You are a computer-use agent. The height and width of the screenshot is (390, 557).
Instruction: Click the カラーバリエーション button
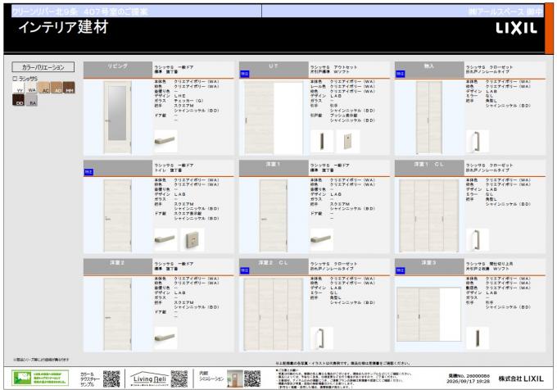pyautogui.click(x=43, y=67)
